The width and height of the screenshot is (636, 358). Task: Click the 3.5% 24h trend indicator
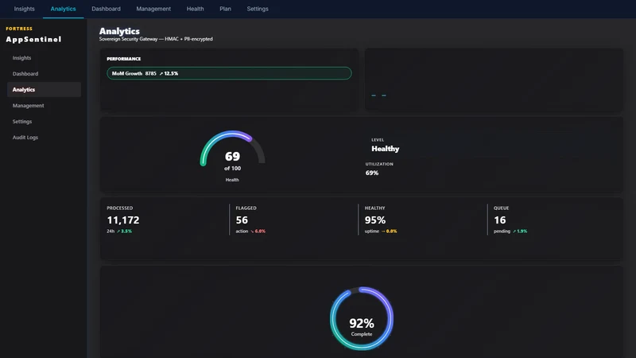point(125,231)
